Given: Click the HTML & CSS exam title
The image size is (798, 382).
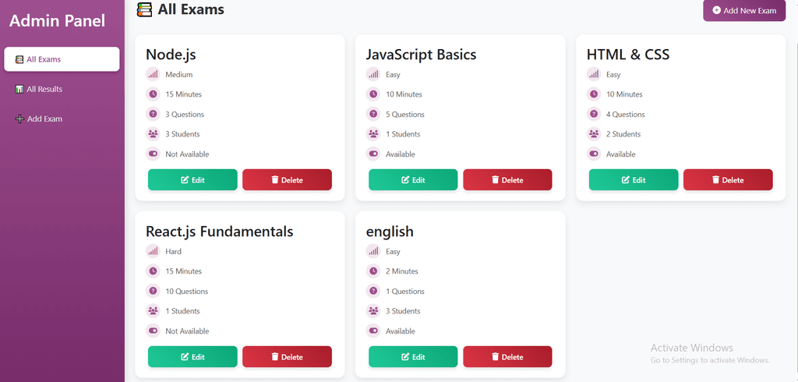Looking at the screenshot, I should click(x=627, y=55).
